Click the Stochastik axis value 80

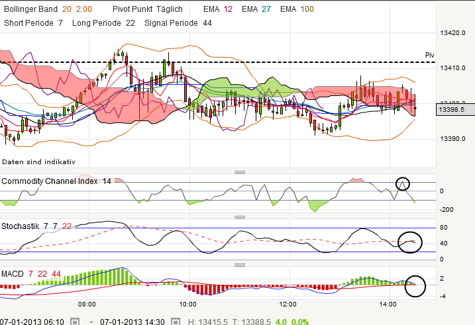coord(443,228)
